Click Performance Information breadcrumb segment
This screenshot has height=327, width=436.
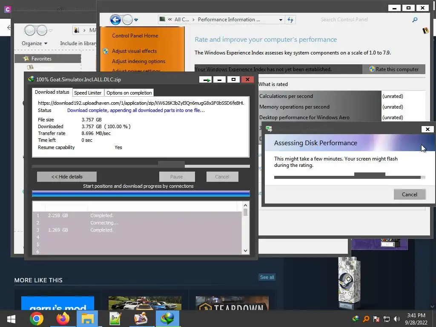229,20
